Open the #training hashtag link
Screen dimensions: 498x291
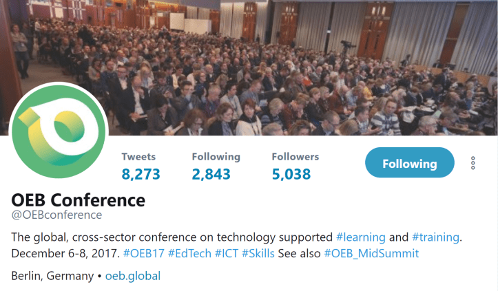[x=435, y=237]
